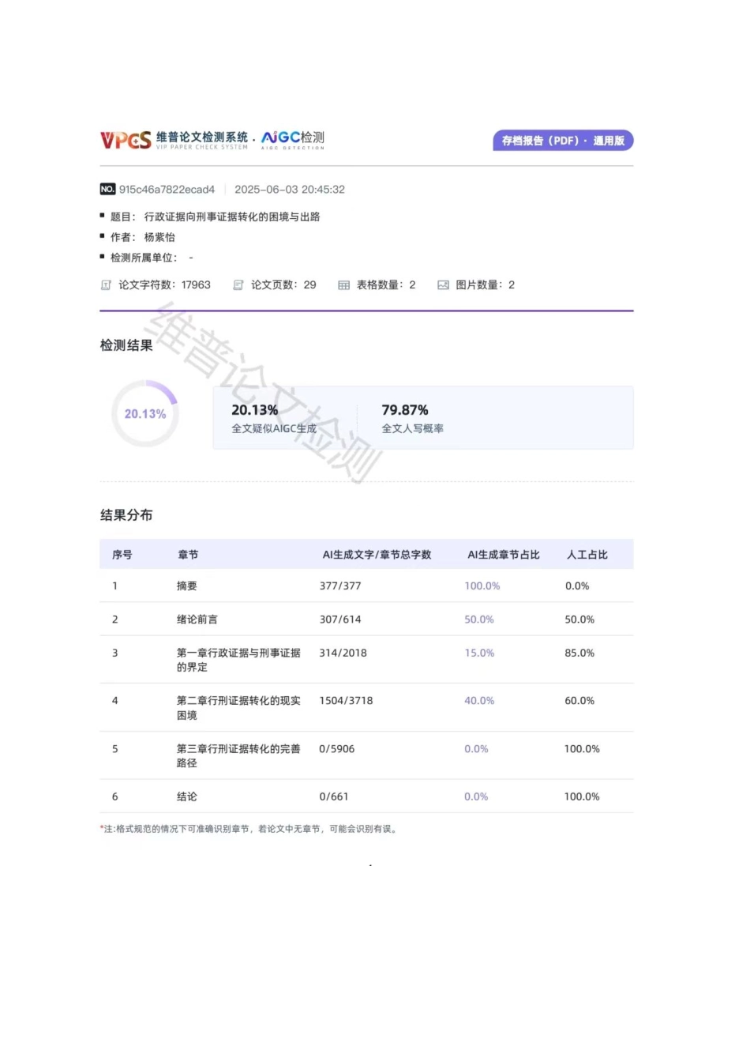Click the bullet icon before 题目
Image resolution: width=750 pixels, height=1062 pixels.
(x=101, y=216)
